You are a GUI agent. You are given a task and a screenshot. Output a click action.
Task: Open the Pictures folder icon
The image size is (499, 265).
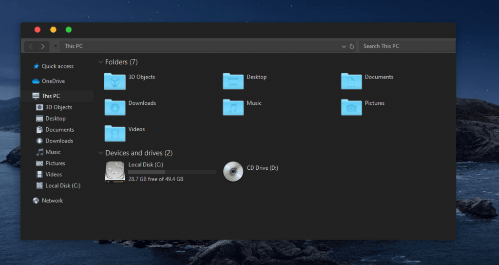click(351, 107)
